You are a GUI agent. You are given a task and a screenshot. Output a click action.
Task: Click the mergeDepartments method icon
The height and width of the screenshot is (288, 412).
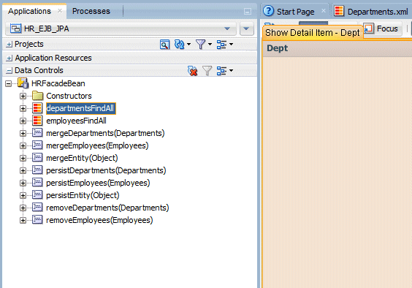37,132
